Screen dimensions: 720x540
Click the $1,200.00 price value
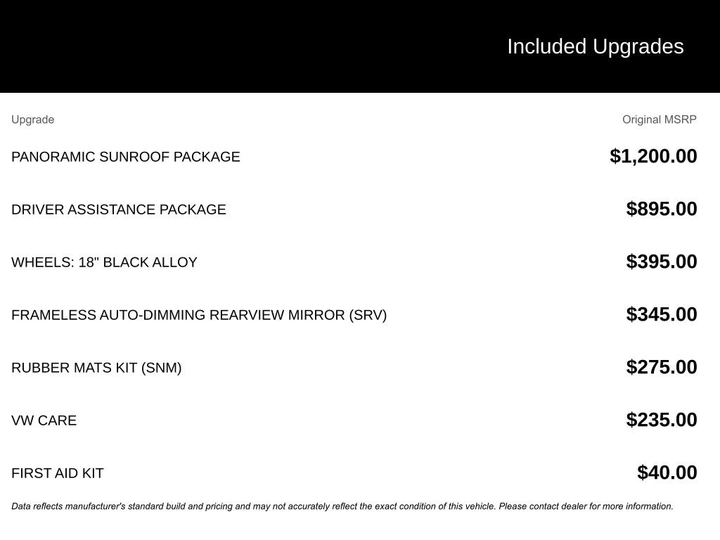[653, 156]
